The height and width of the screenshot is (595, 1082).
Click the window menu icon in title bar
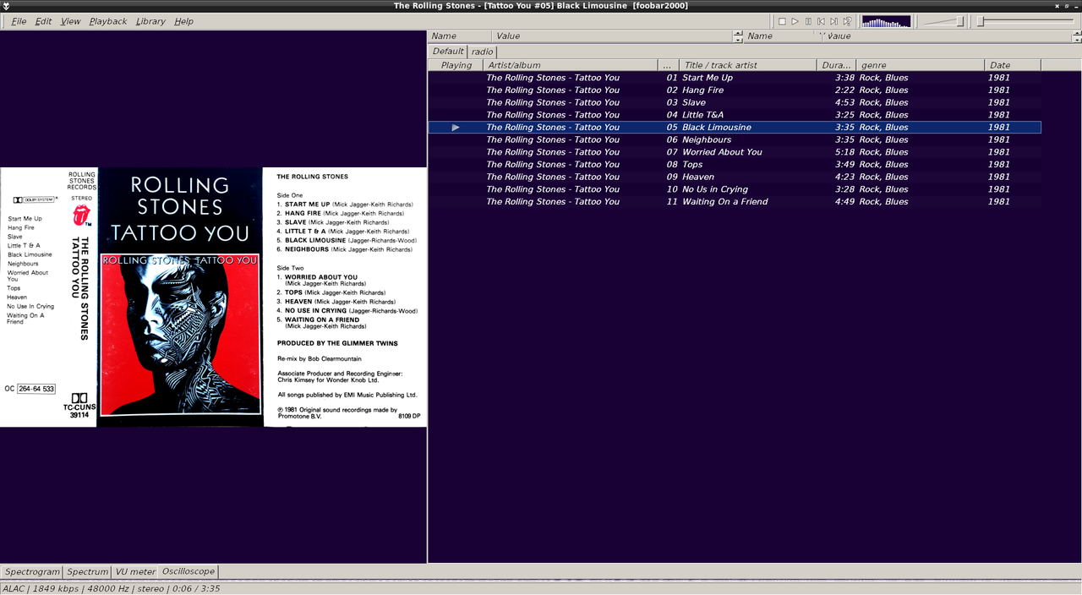[x=6, y=6]
